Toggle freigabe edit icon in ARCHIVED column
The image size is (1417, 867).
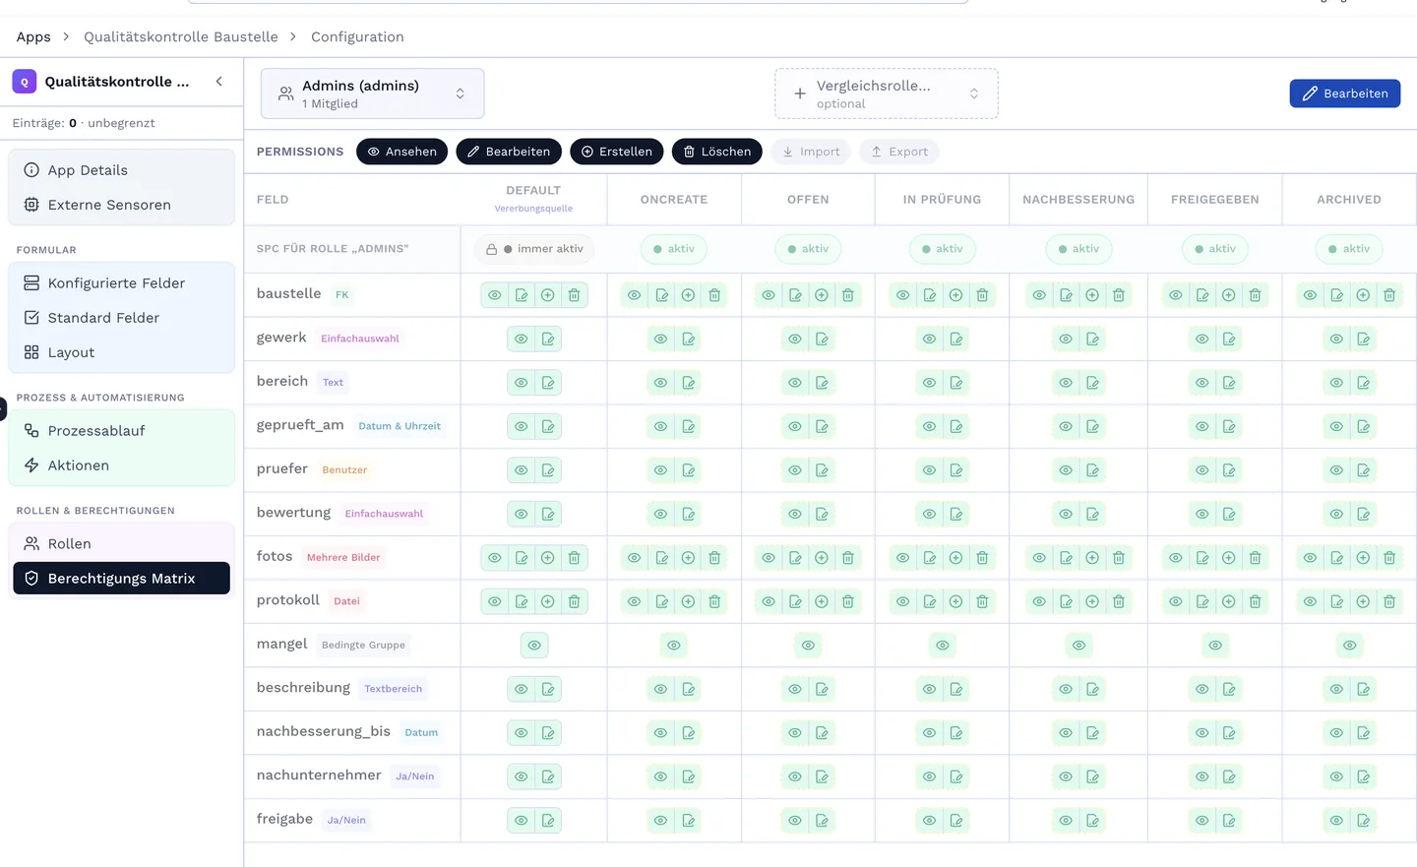(x=1364, y=821)
